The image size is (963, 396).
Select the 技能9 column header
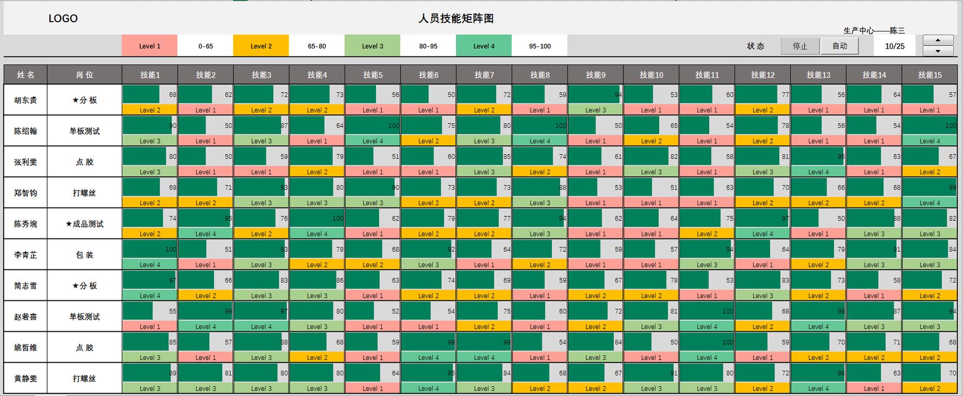(x=596, y=74)
